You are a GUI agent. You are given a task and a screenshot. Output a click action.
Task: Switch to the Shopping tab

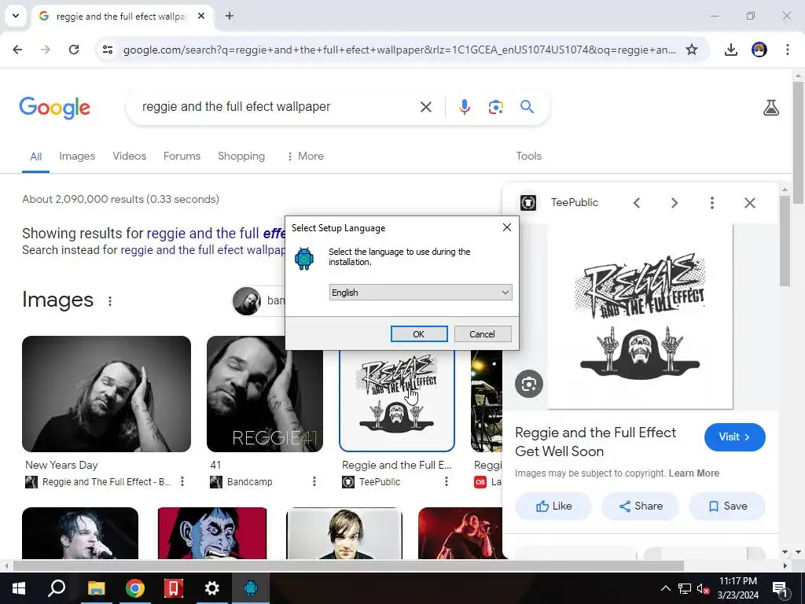point(241,157)
